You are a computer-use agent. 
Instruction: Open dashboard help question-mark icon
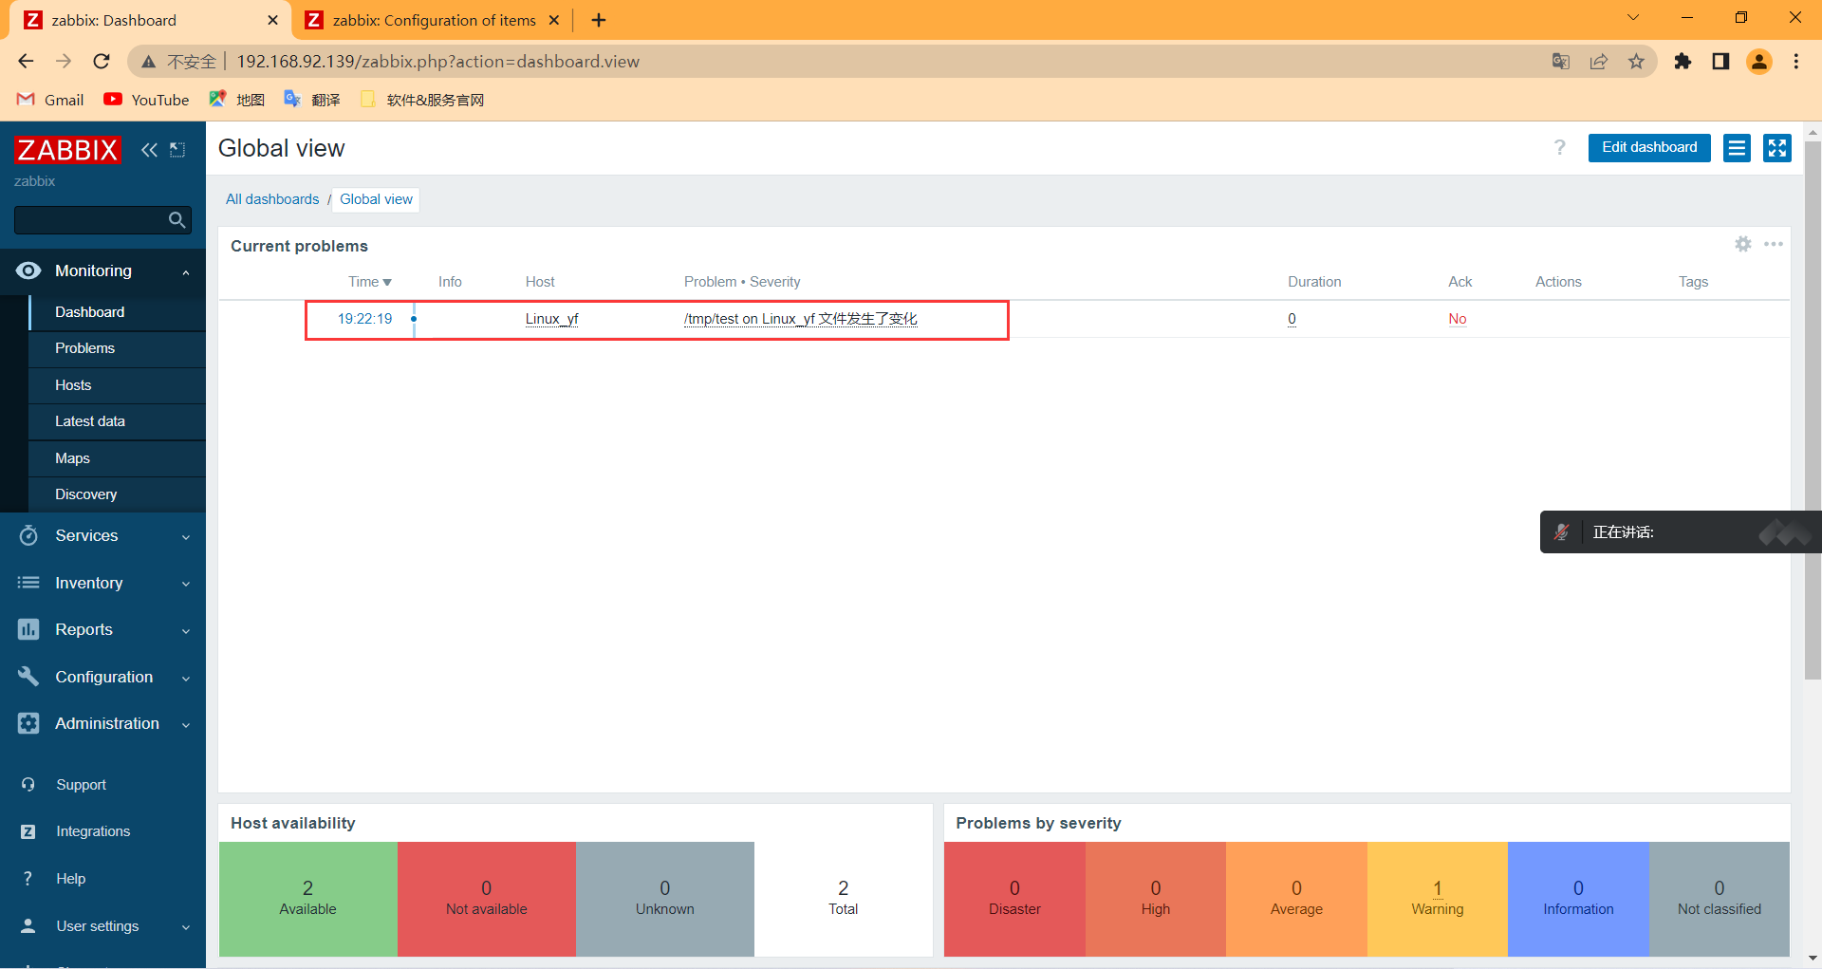(x=1559, y=147)
